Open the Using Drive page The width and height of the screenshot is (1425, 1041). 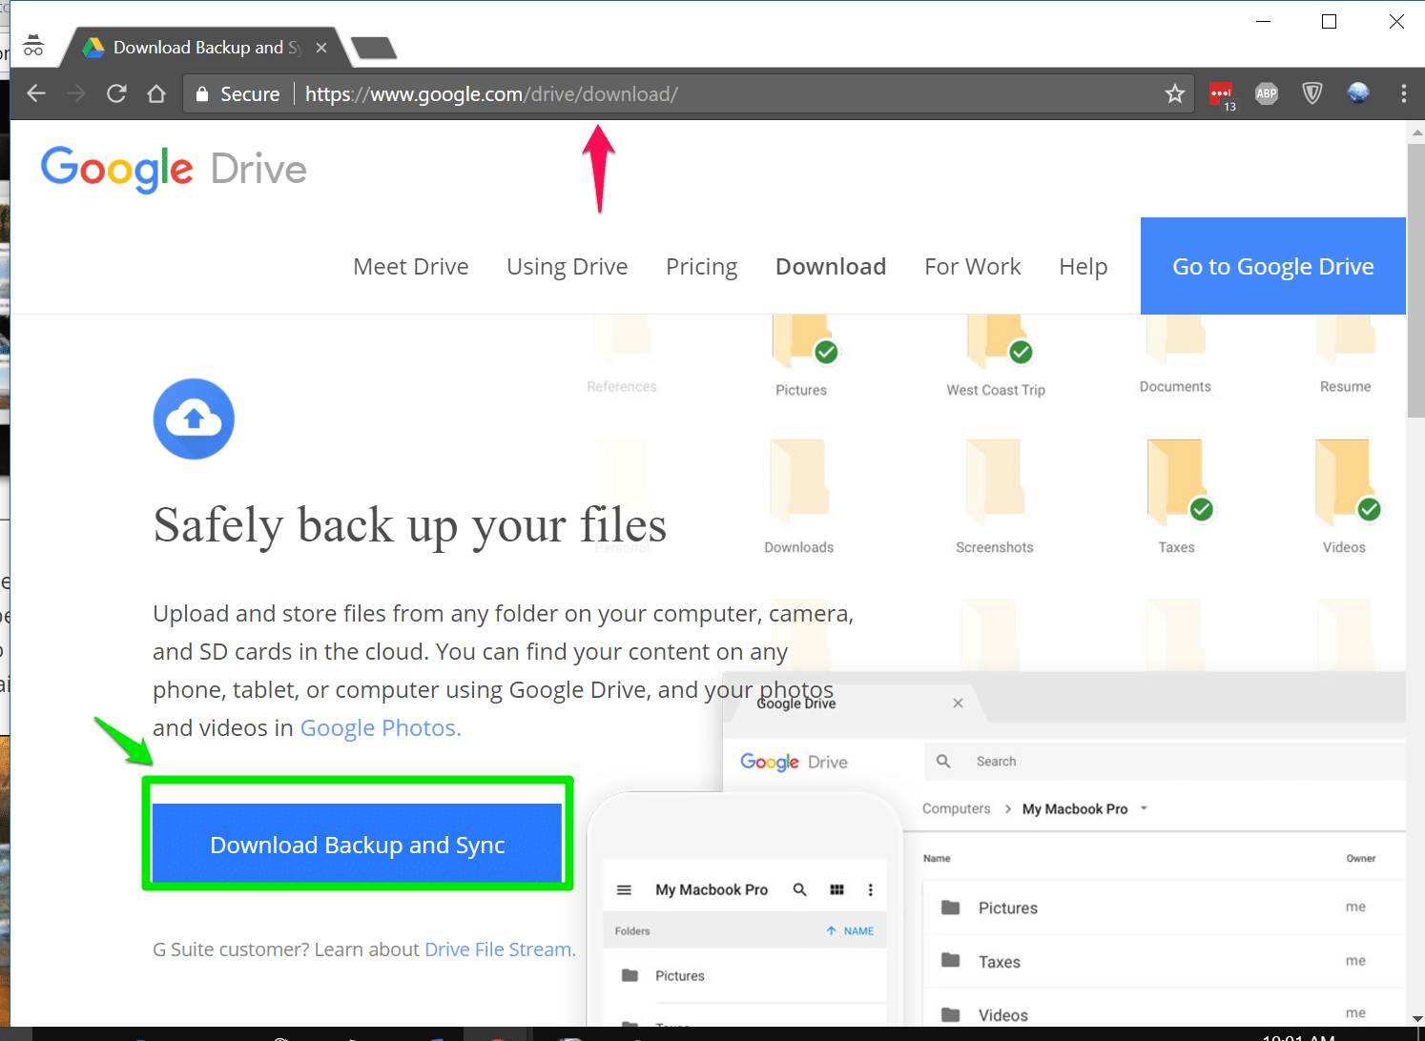568,267
